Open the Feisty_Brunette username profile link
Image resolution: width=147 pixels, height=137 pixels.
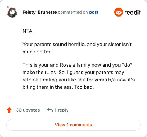(x=40, y=12)
